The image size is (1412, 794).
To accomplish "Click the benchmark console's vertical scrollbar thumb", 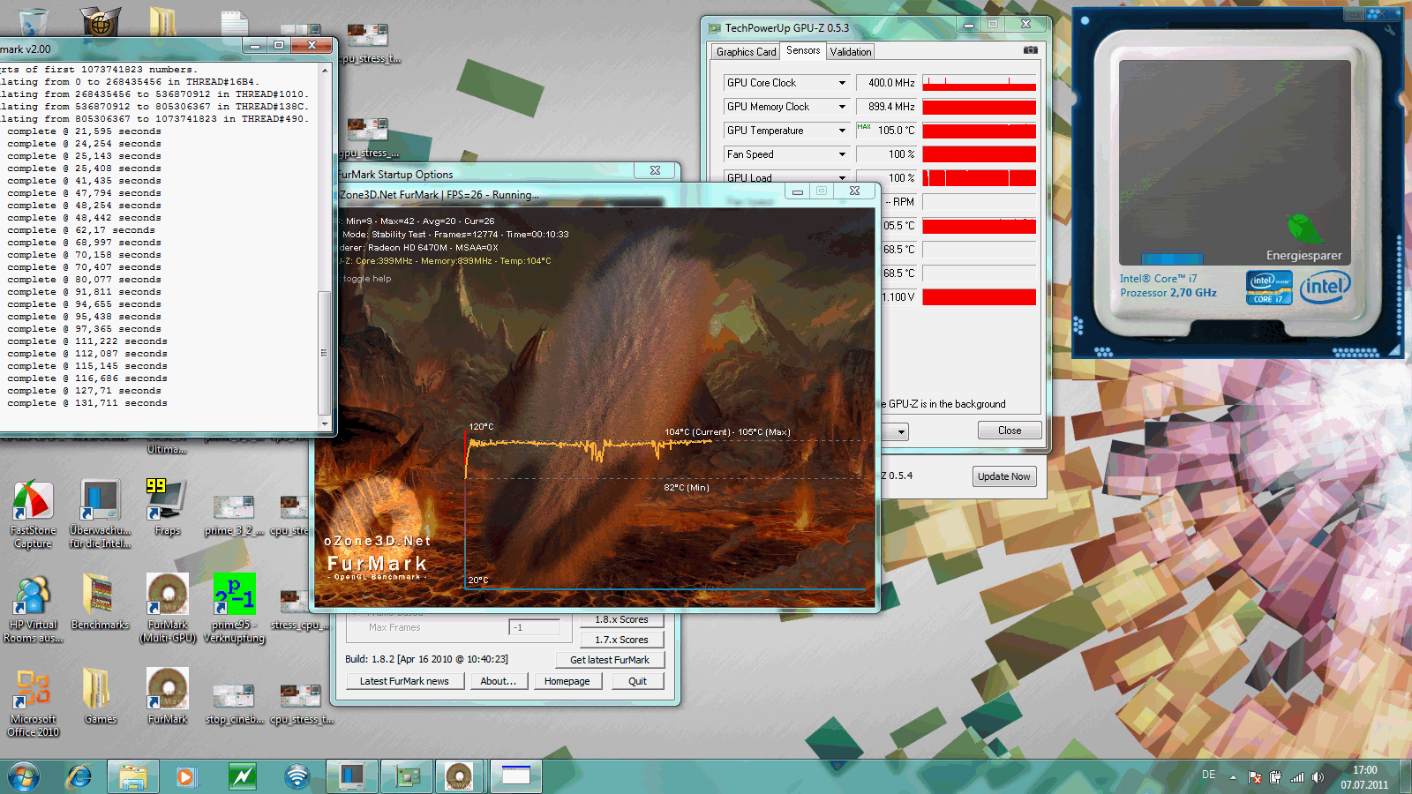I will pos(324,353).
